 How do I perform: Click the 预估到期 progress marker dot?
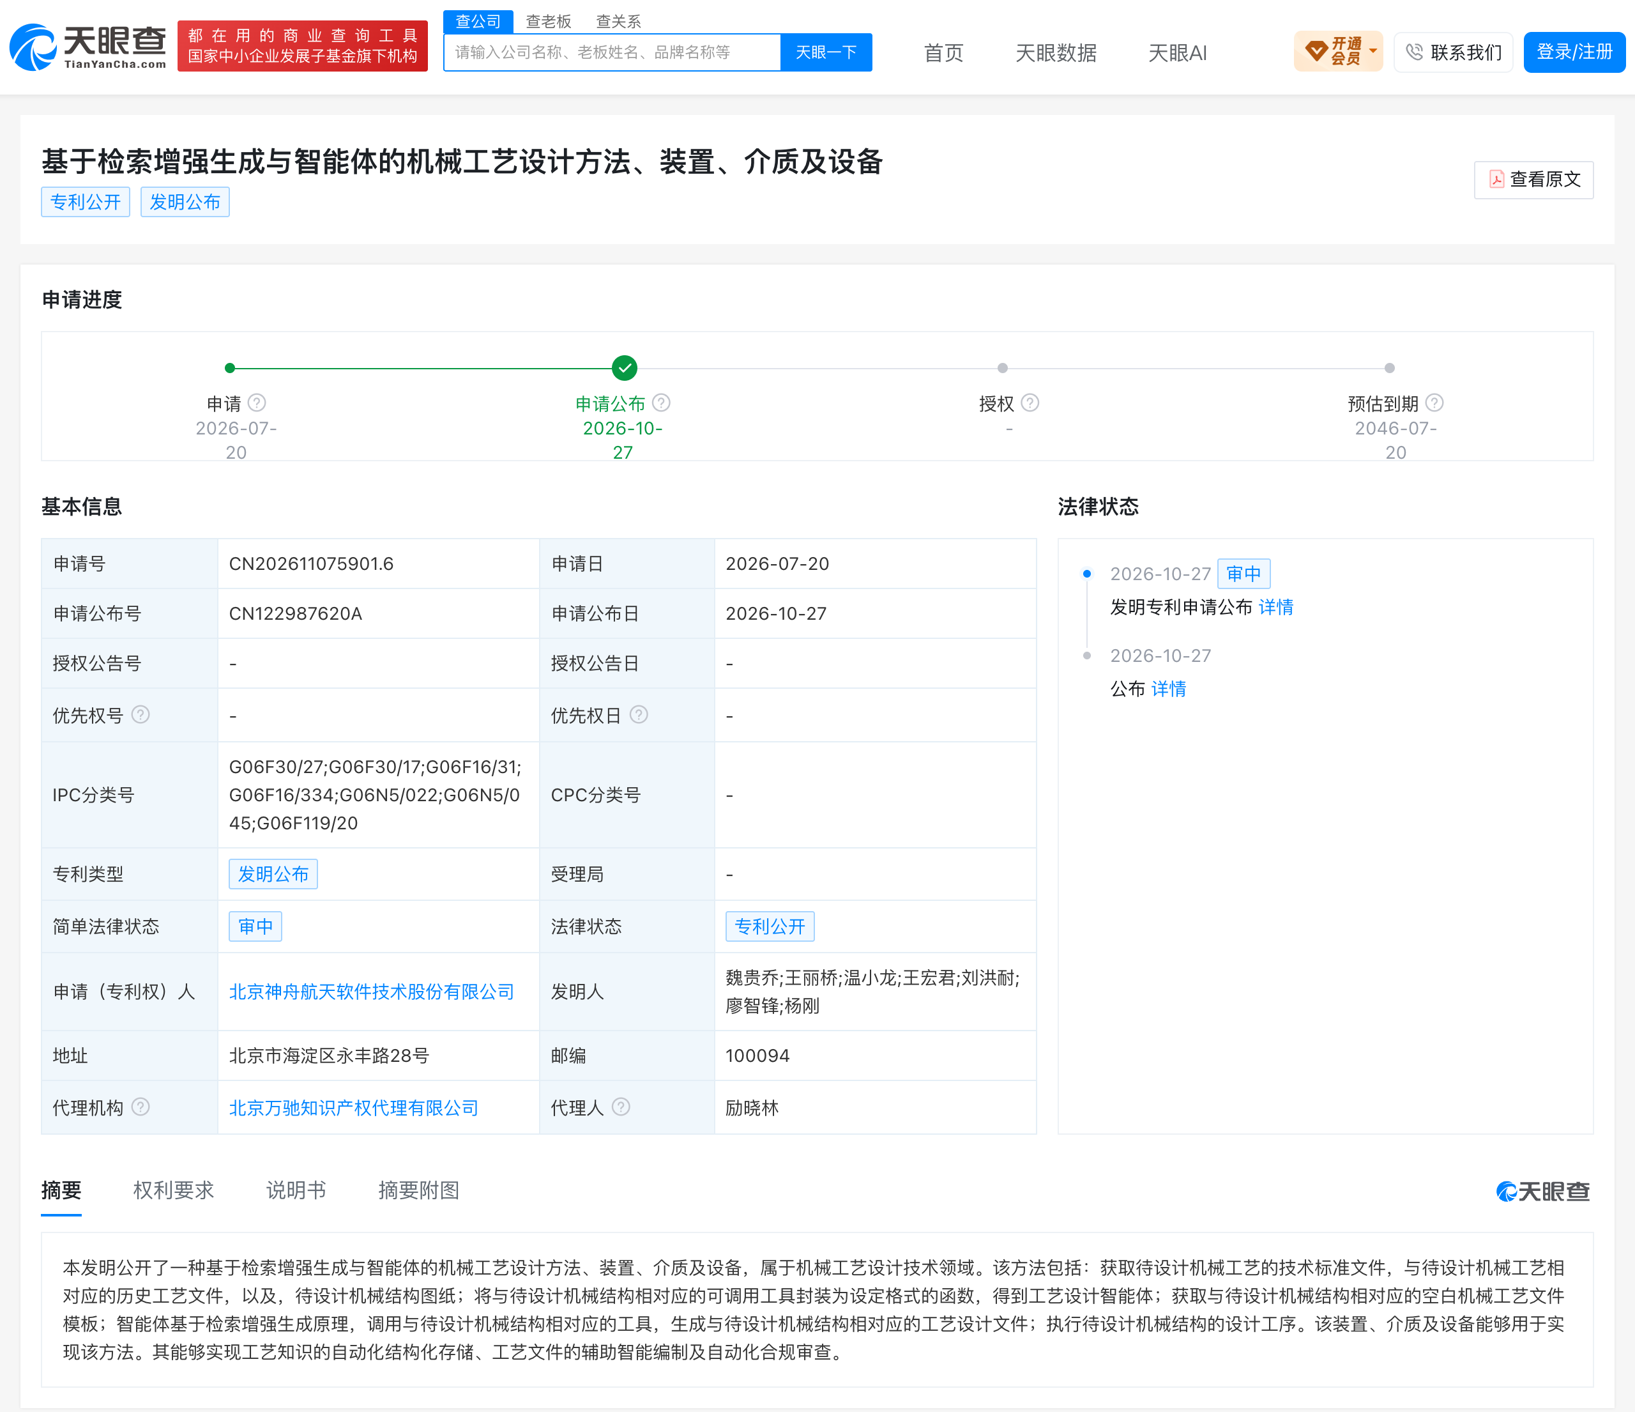coord(1390,368)
